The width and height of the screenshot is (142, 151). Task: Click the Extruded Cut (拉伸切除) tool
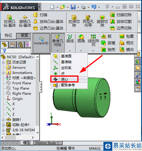click(x=74, y=21)
